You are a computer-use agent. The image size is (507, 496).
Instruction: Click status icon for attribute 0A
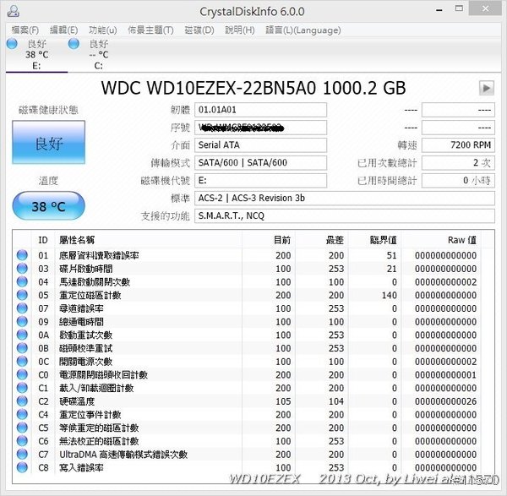point(22,335)
